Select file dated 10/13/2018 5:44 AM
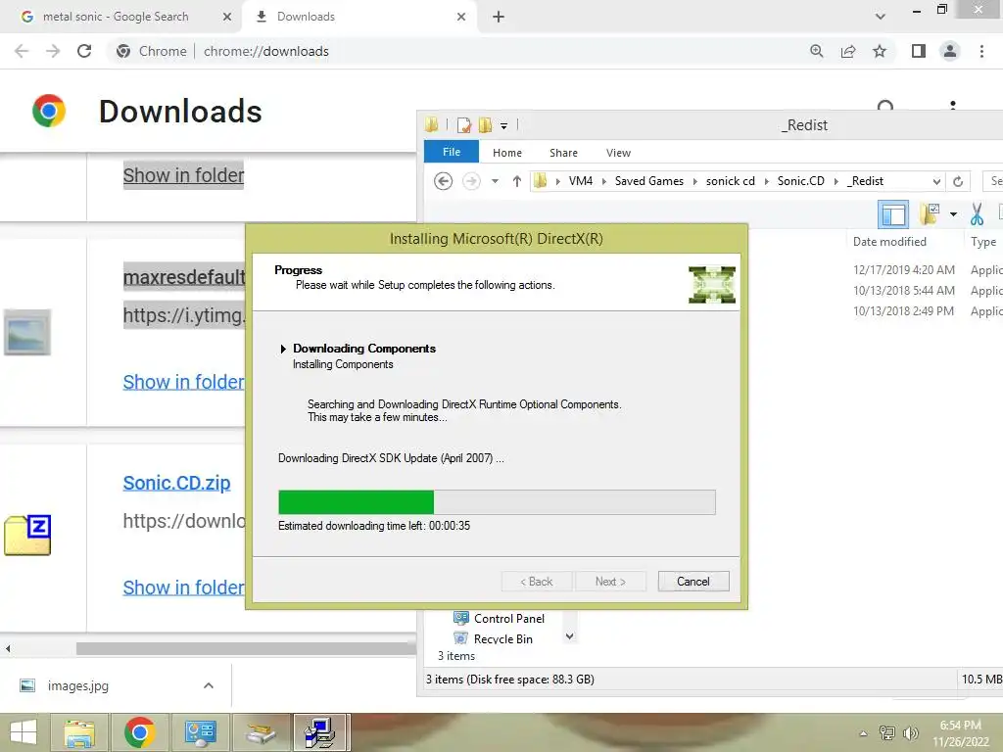 pyautogui.click(x=904, y=290)
